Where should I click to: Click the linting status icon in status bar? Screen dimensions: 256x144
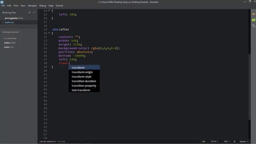click(234, 141)
